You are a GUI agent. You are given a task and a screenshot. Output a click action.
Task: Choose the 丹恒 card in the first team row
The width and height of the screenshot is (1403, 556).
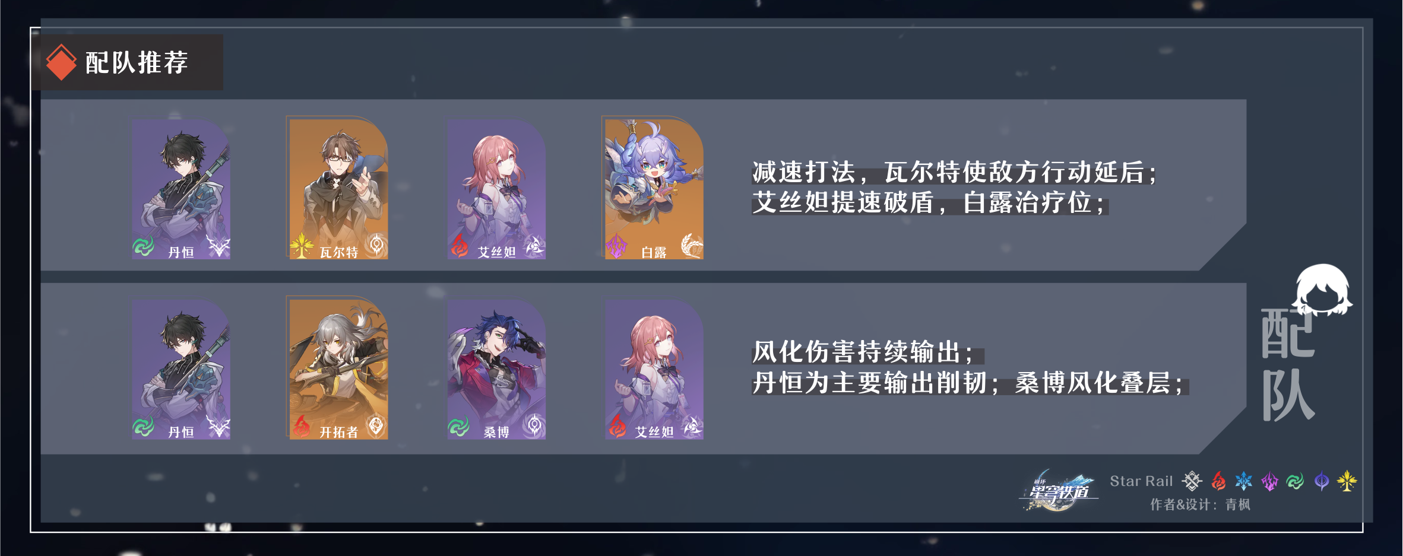(x=181, y=189)
